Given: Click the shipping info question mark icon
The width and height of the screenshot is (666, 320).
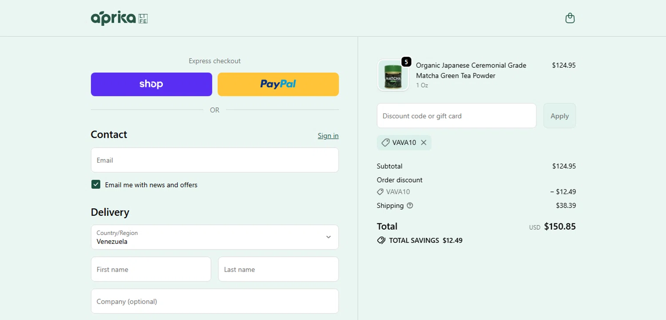Looking at the screenshot, I should [x=410, y=206].
